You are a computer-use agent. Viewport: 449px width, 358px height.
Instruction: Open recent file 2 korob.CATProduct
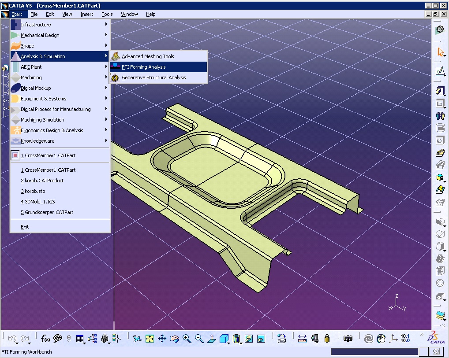[x=60, y=181]
